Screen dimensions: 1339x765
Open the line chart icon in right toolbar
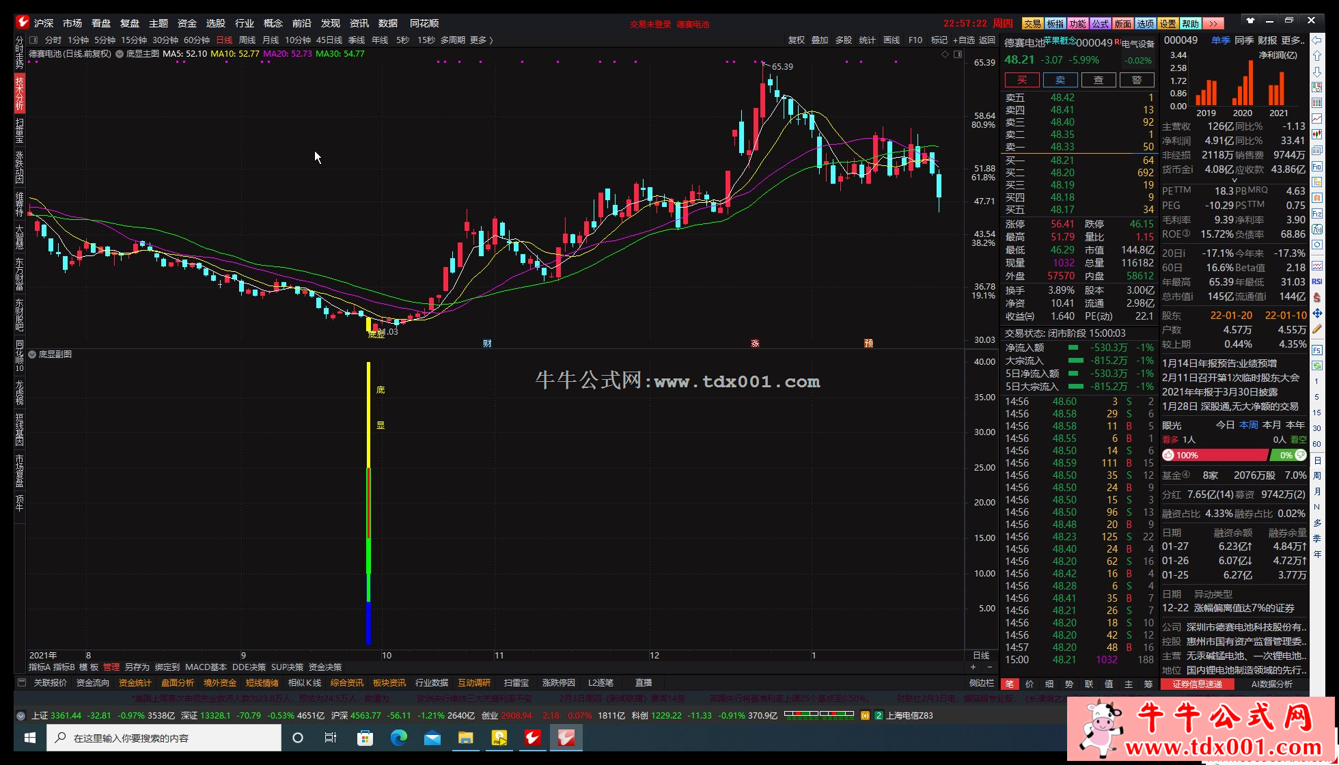tap(1316, 119)
